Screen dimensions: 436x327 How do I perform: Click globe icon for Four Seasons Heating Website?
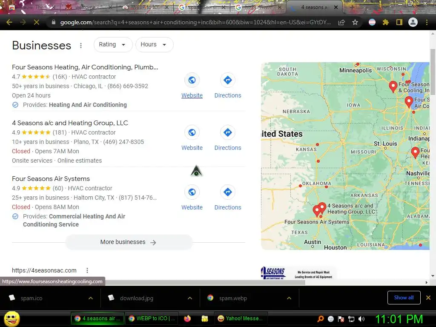[192, 80]
